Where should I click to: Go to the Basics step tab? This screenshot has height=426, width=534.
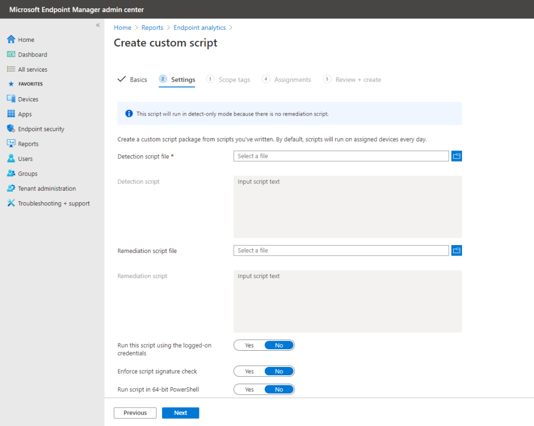138,79
